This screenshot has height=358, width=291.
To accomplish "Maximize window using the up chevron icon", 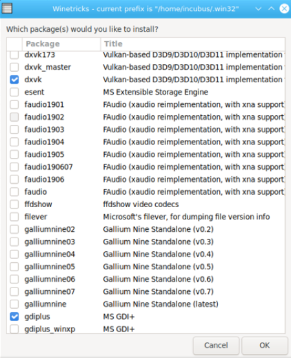I will click(272, 8).
